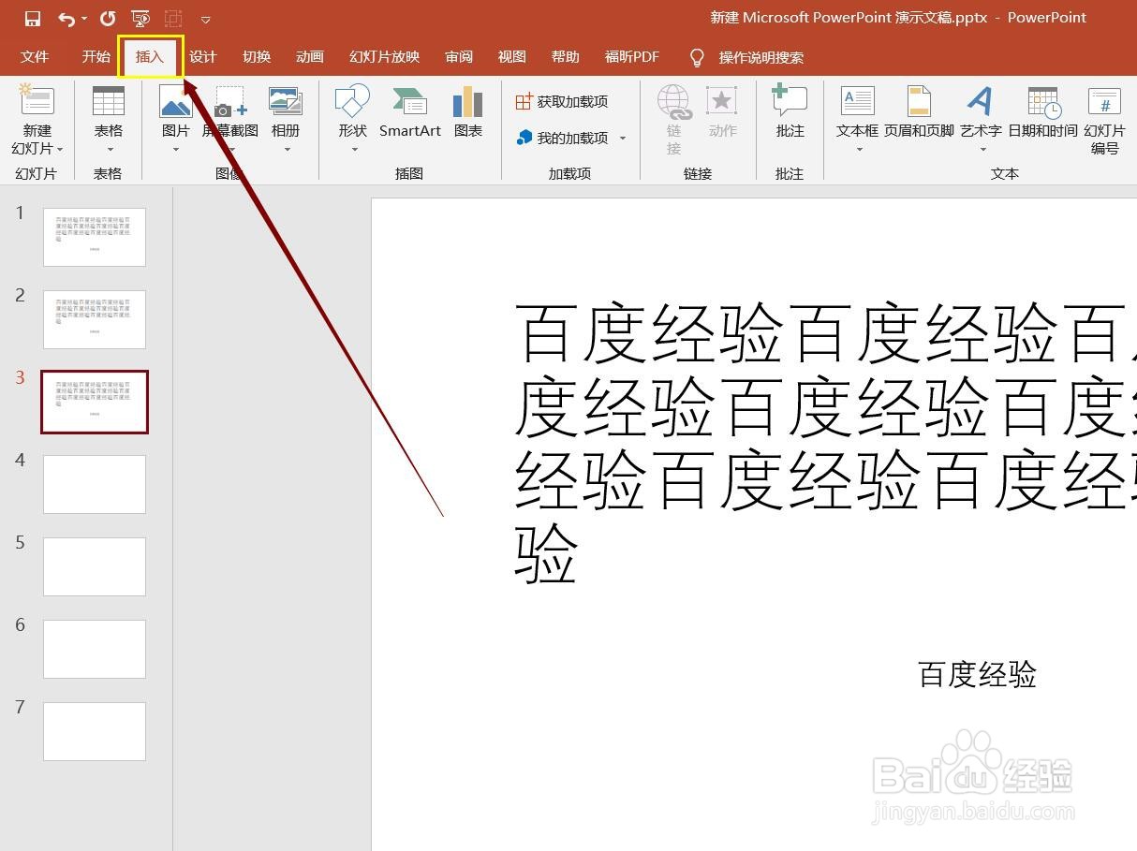This screenshot has height=851, width=1137.
Task: Expand the 文本框 dropdown arrow
Action: (858, 150)
